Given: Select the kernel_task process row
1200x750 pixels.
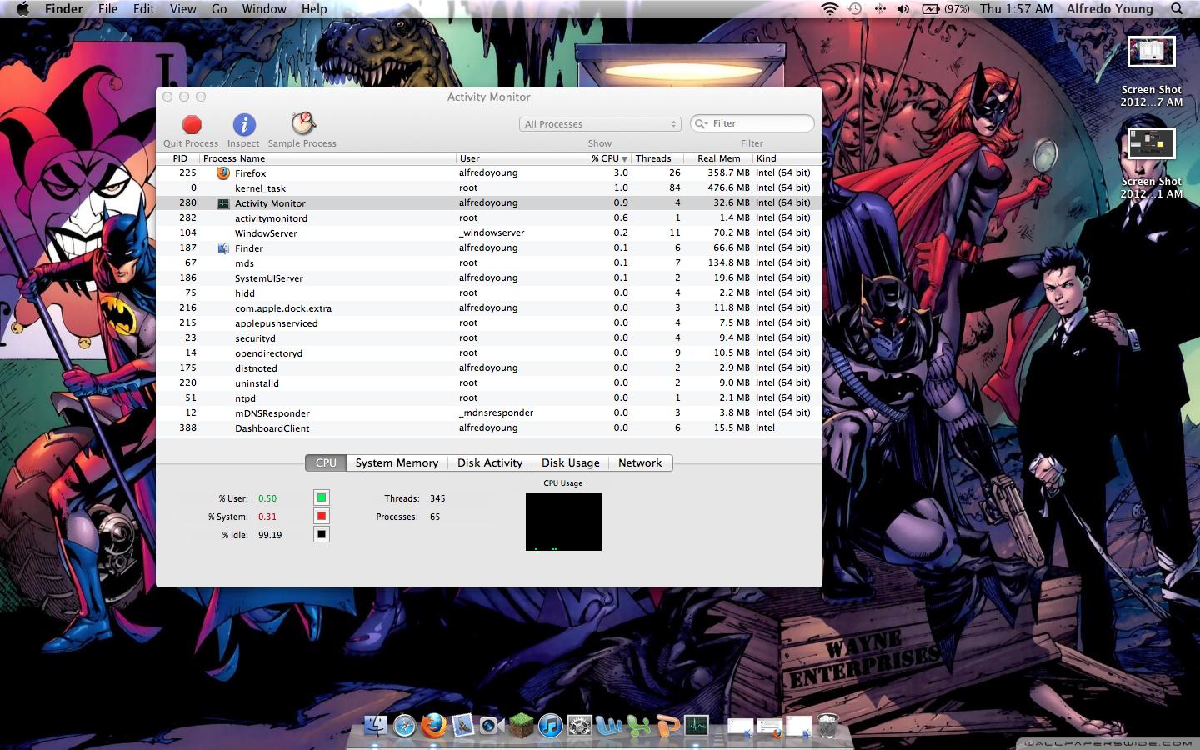Looking at the screenshot, I should [488, 188].
